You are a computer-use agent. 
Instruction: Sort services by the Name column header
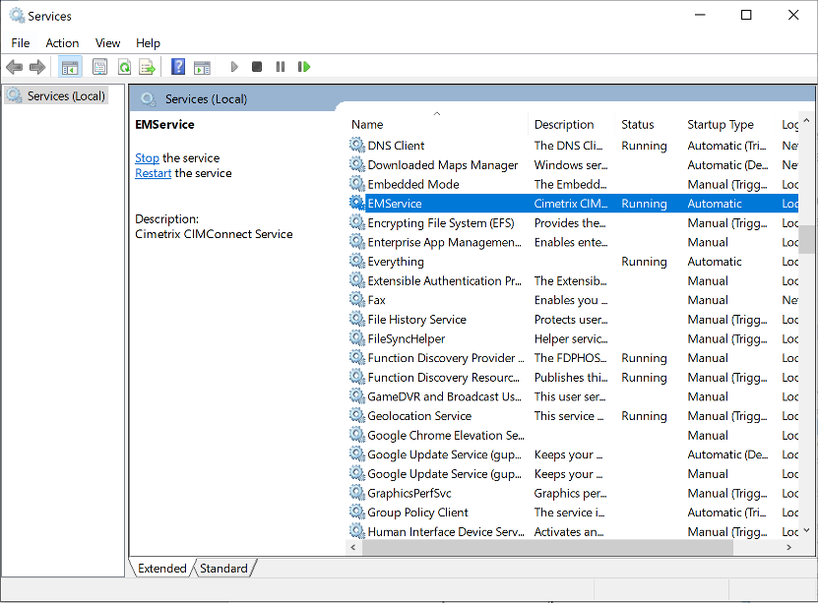[367, 125]
